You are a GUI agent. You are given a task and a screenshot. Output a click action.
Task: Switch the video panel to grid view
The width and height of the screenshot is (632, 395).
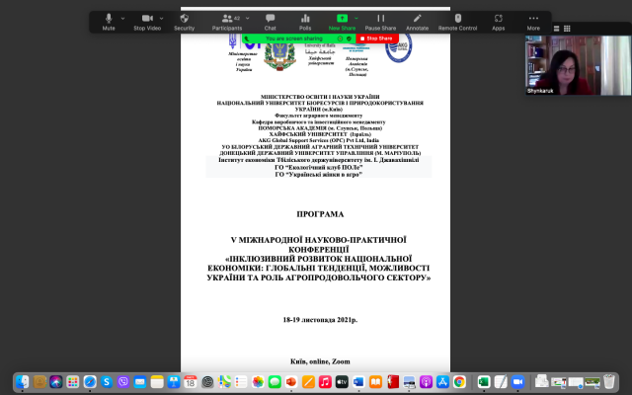pos(567,29)
